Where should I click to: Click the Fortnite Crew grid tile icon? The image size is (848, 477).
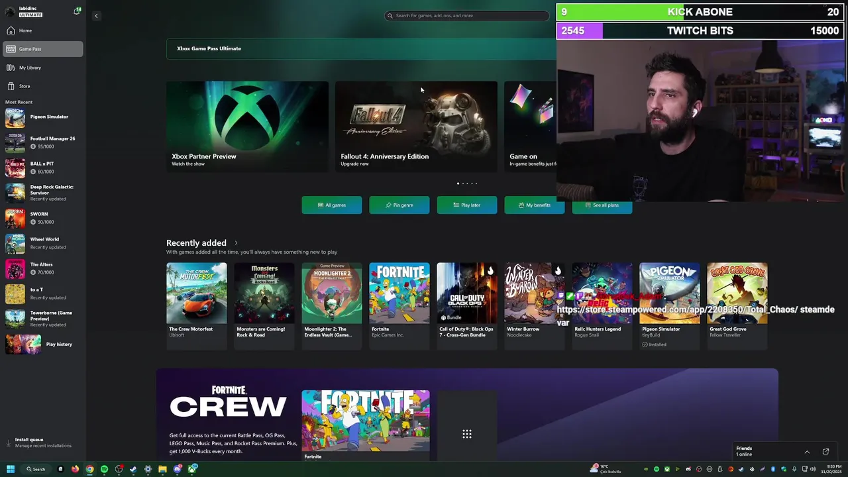tap(467, 434)
